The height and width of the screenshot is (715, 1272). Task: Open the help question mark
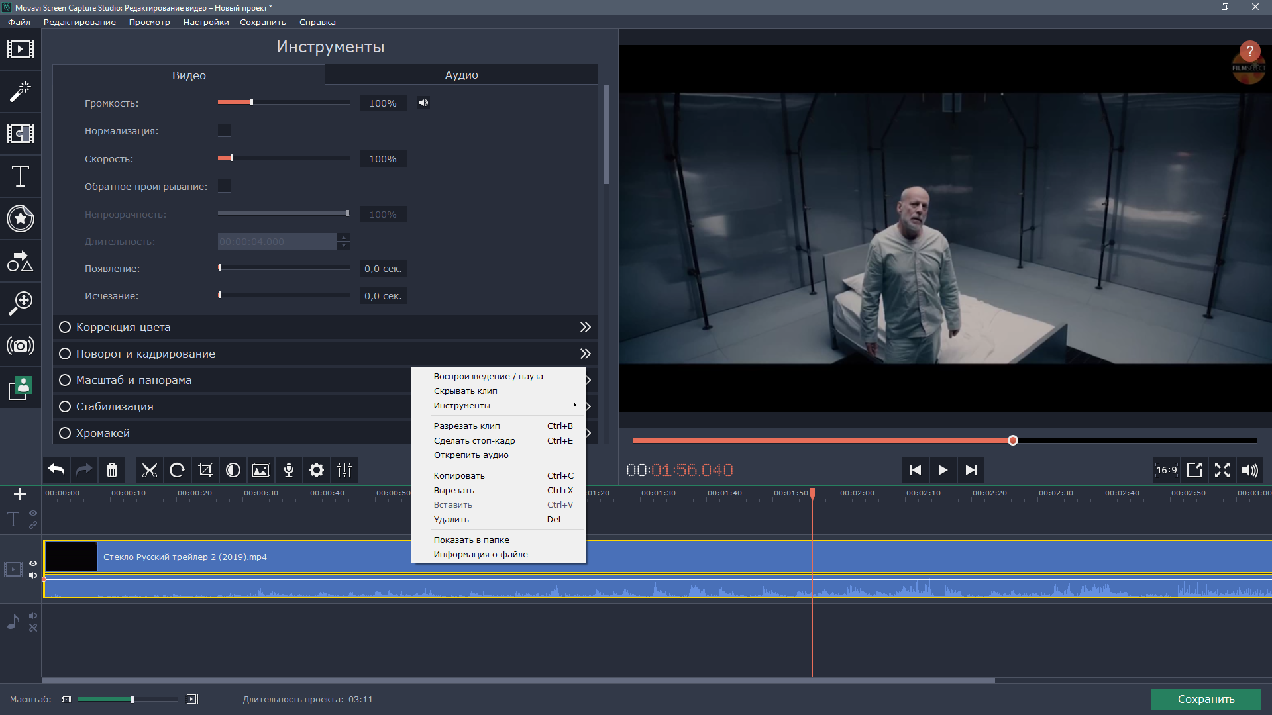1249,51
